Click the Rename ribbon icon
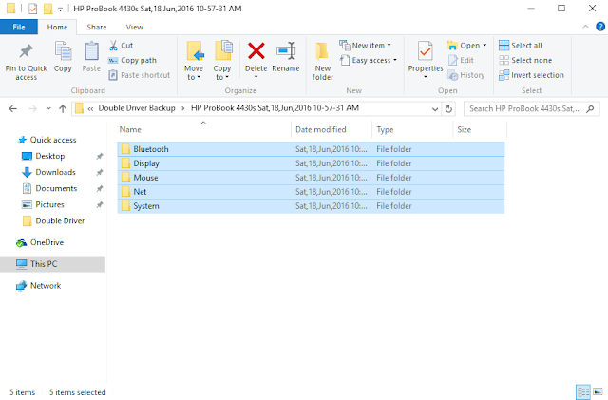The width and height of the screenshot is (608, 400). coord(286,50)
